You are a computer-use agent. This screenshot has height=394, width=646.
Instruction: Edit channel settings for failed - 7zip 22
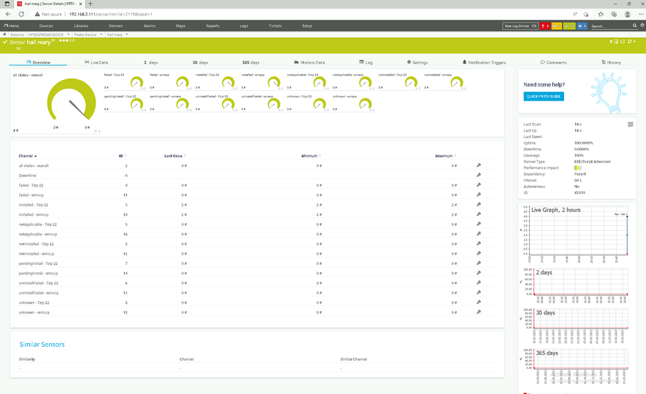point(478,185)
